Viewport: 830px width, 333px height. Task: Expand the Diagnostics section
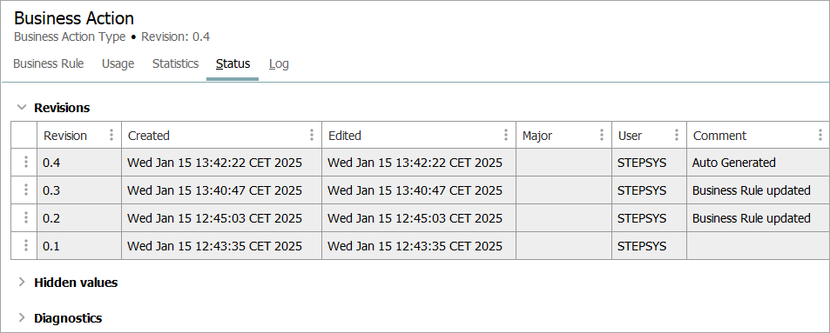(x=22, y=317)
